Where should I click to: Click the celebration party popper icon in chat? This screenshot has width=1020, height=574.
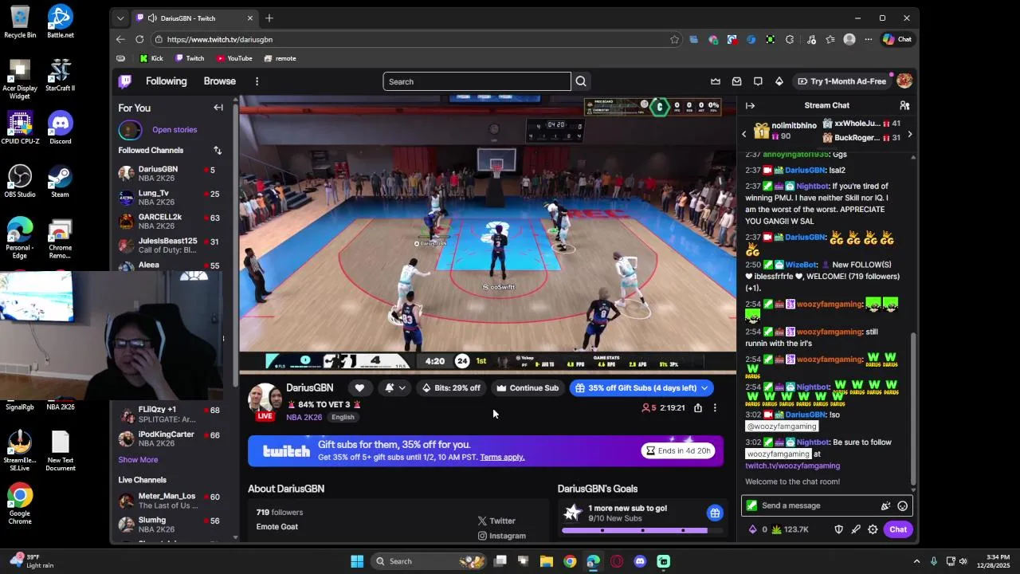(x=885, y=505)
